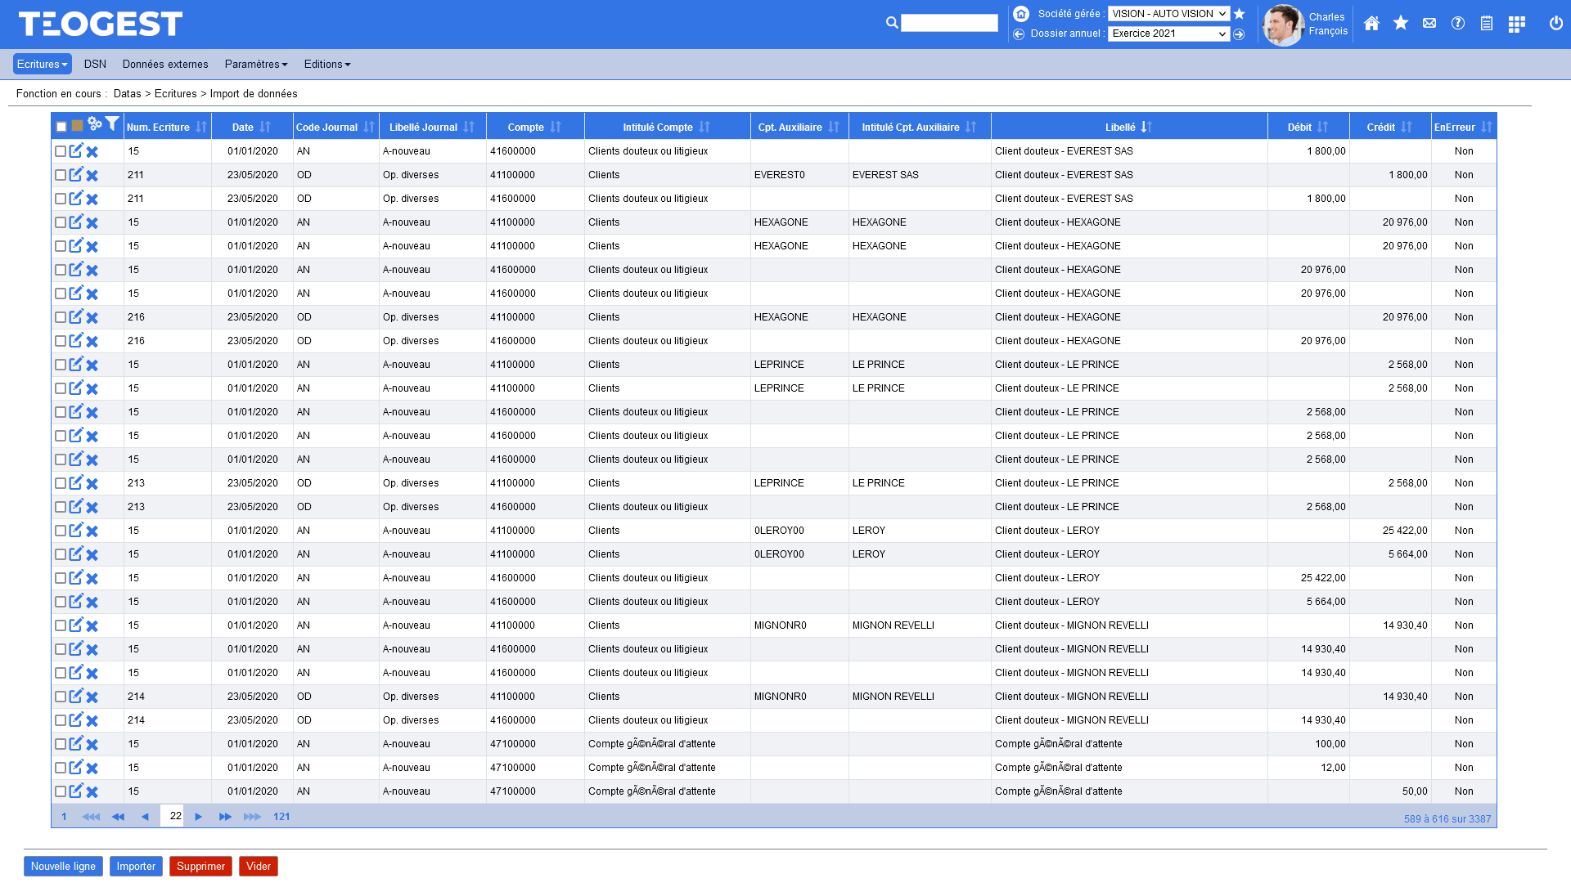The height and width of the screenshot is (883, 1571).
Task: Click the page number input field
Action: click(173, 816)
